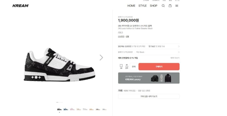The height and width of the screenshot is (116, 227).
Task: Open the KREAM Luxury banner
Action: [x=149, y=78]
